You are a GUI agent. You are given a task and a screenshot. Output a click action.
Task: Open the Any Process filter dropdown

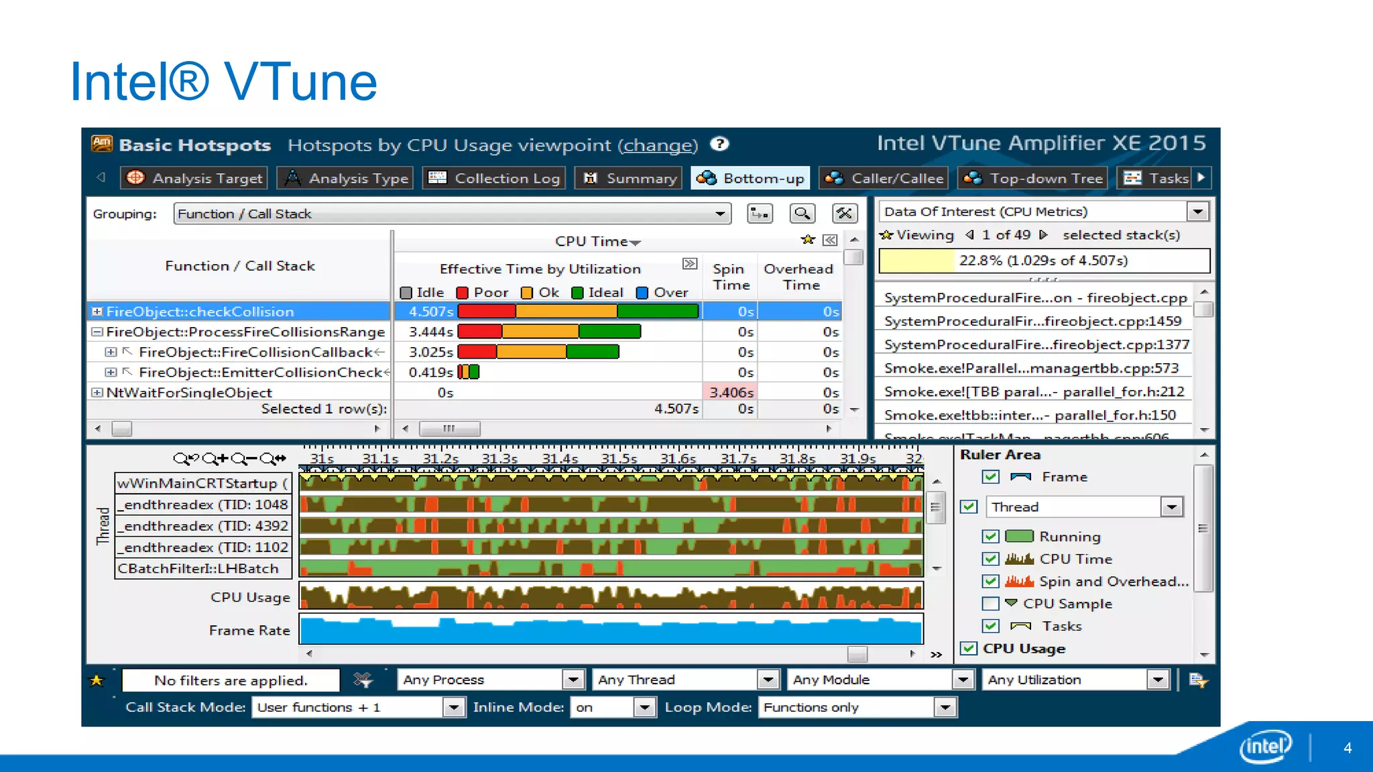click(x=573, y=680)
